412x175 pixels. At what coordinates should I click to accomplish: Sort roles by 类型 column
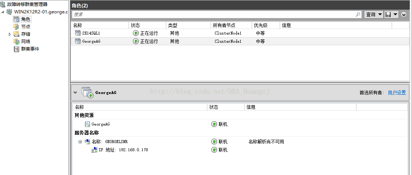[x=188, y=25]
